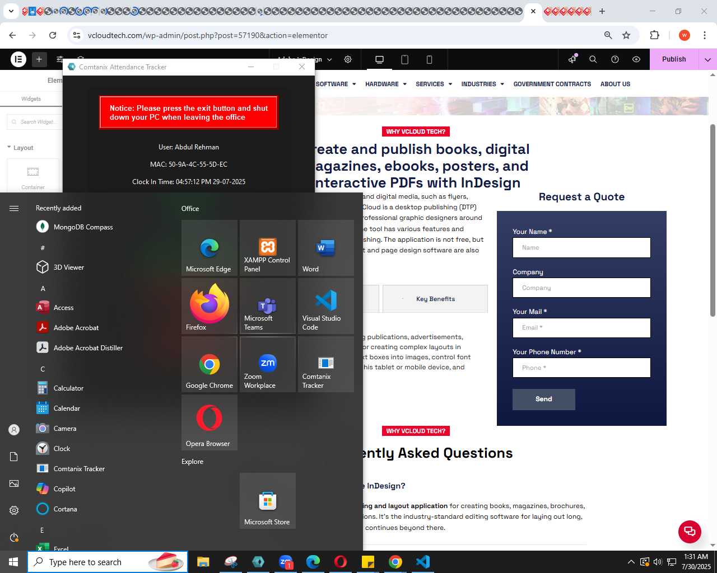Viewport: 717px width, 573px height.
Task: Expand the INDUSTRIES navigation menu
Action: point(482,84)
